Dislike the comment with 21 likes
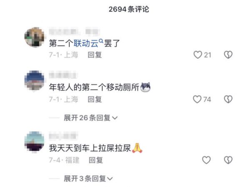 (228, 55)
